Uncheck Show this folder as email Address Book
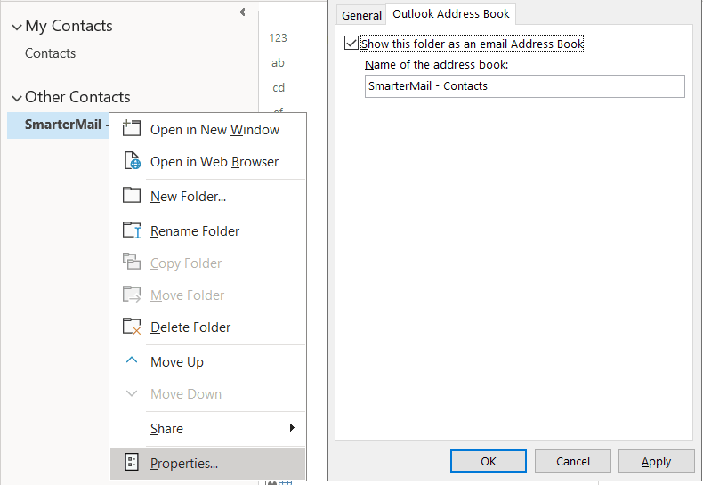 [351, 44]
